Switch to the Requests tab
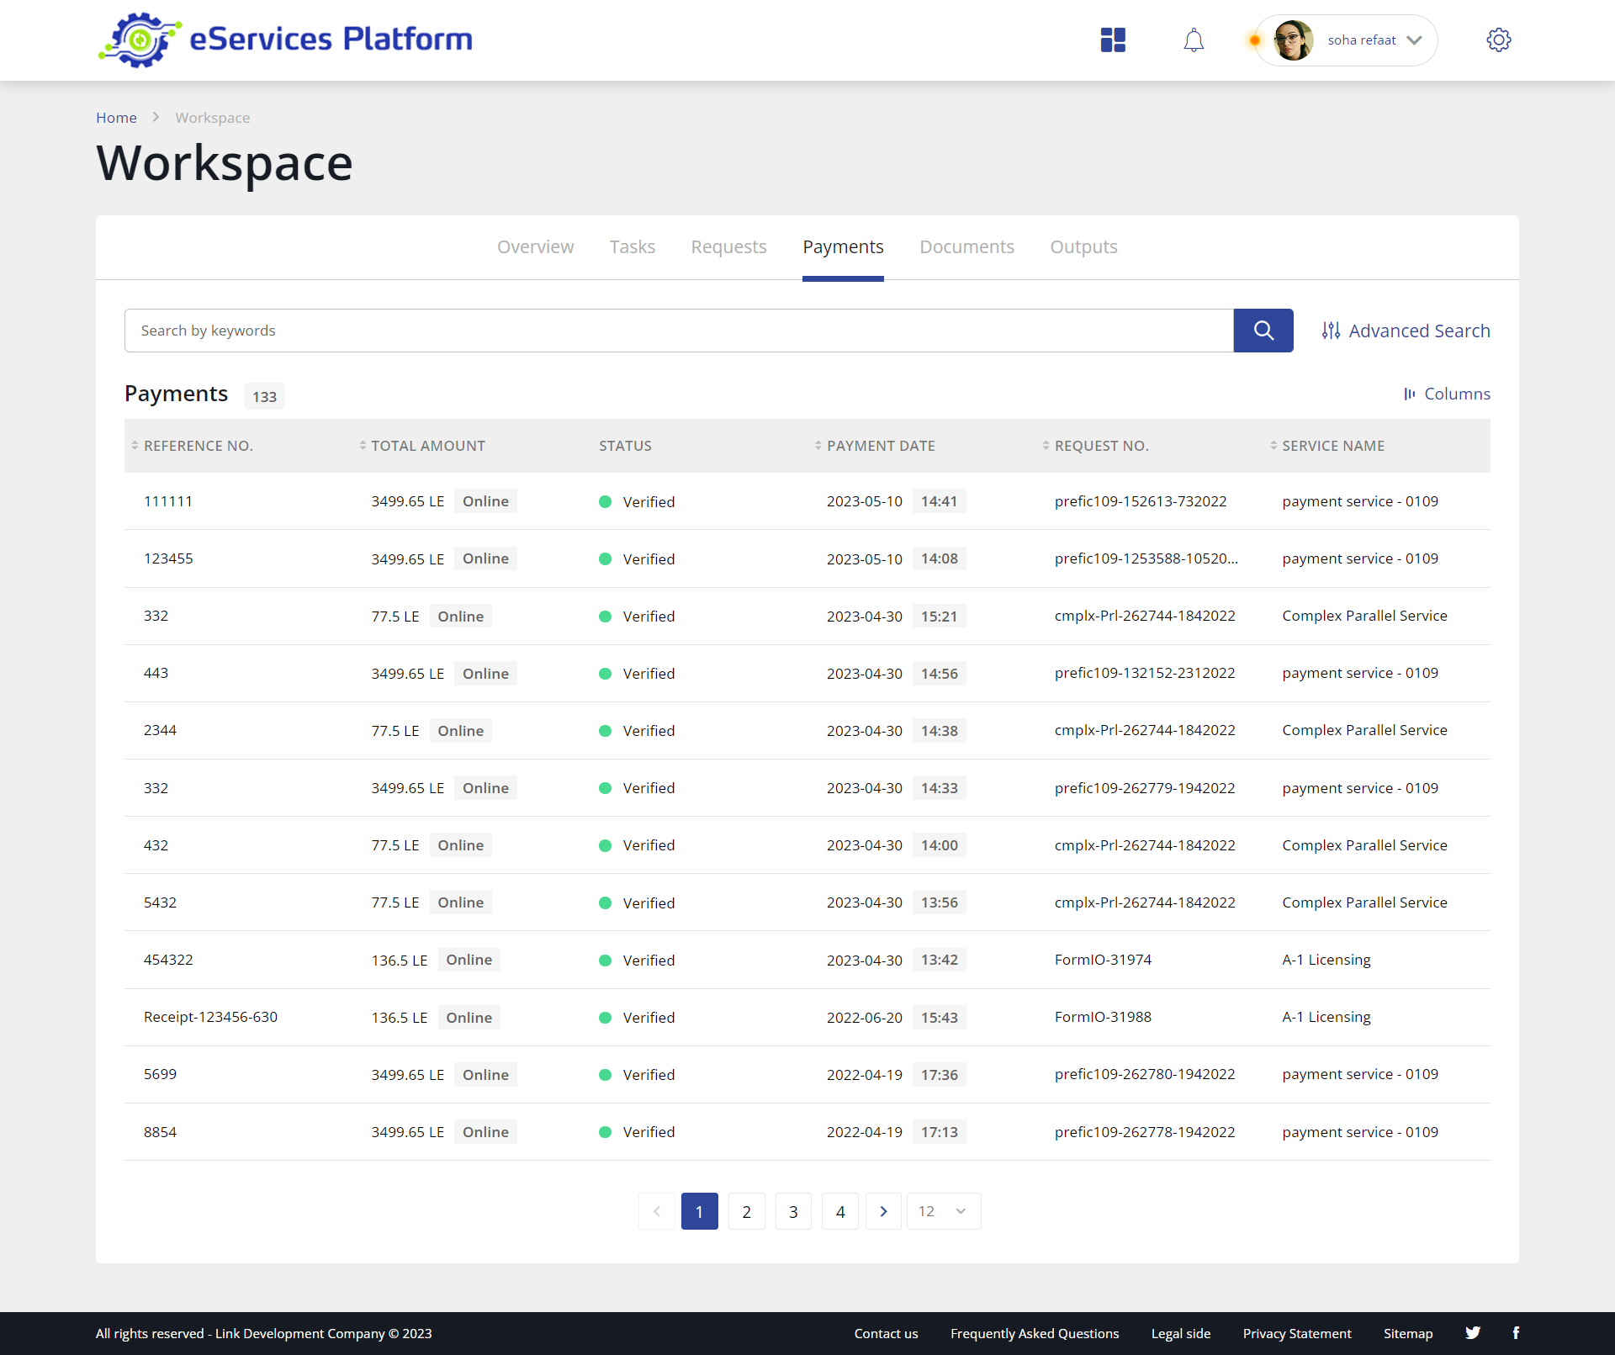The width and height of the screenshot is (1615, 1355). [728, 246]
